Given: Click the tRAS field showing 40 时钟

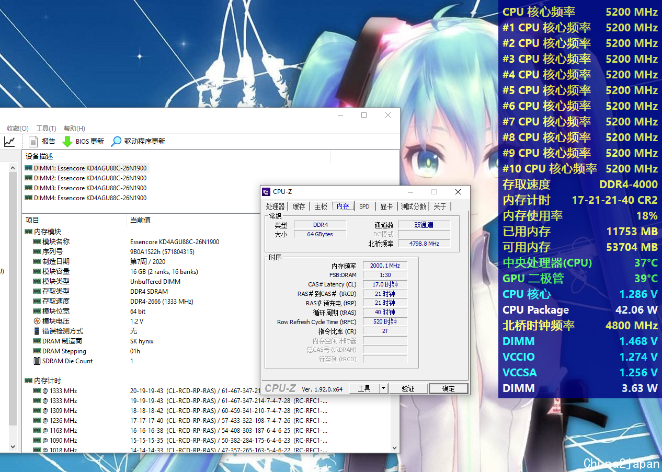Looking at the screenshot, I should (384, 312).
